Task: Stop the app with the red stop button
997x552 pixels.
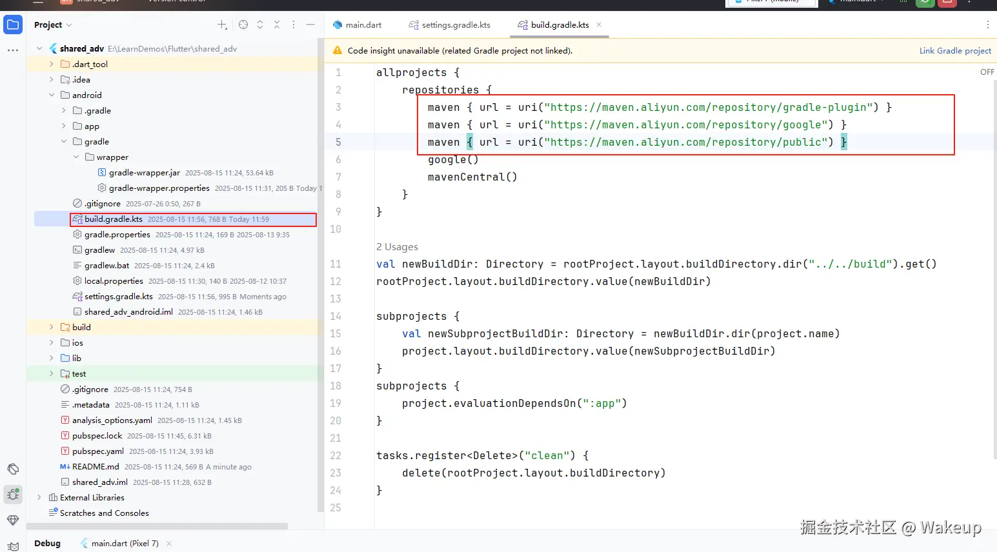Action: pyautogui.click(x=946, y=3)
